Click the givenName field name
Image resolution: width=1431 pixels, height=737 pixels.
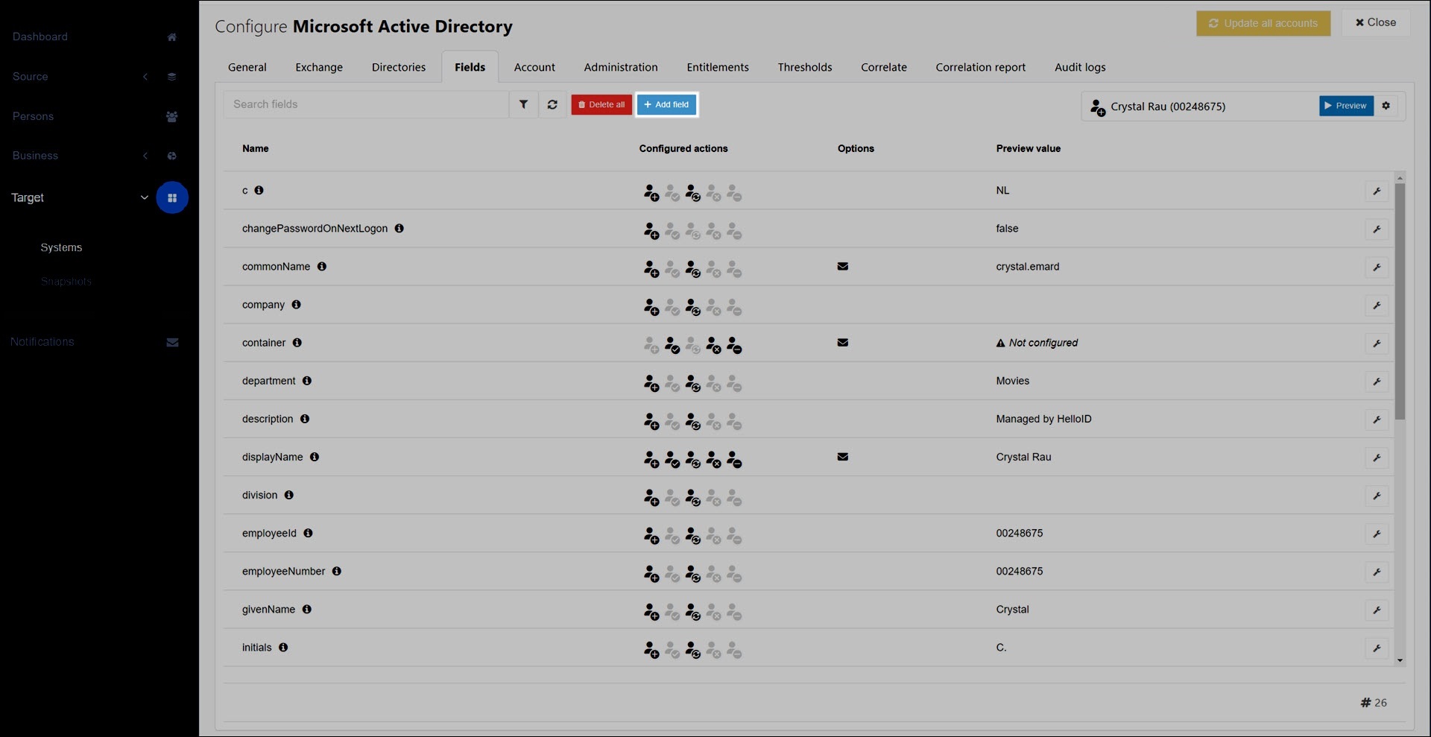[268, 610]
